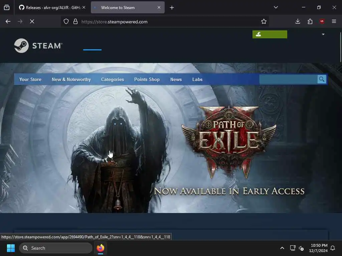342x256 pixels.
Task: Open the Extensions puzzle icon
Action: (310, 21)
